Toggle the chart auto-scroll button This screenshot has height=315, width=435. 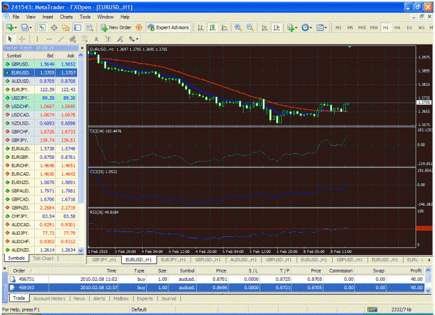click(264, 27)
